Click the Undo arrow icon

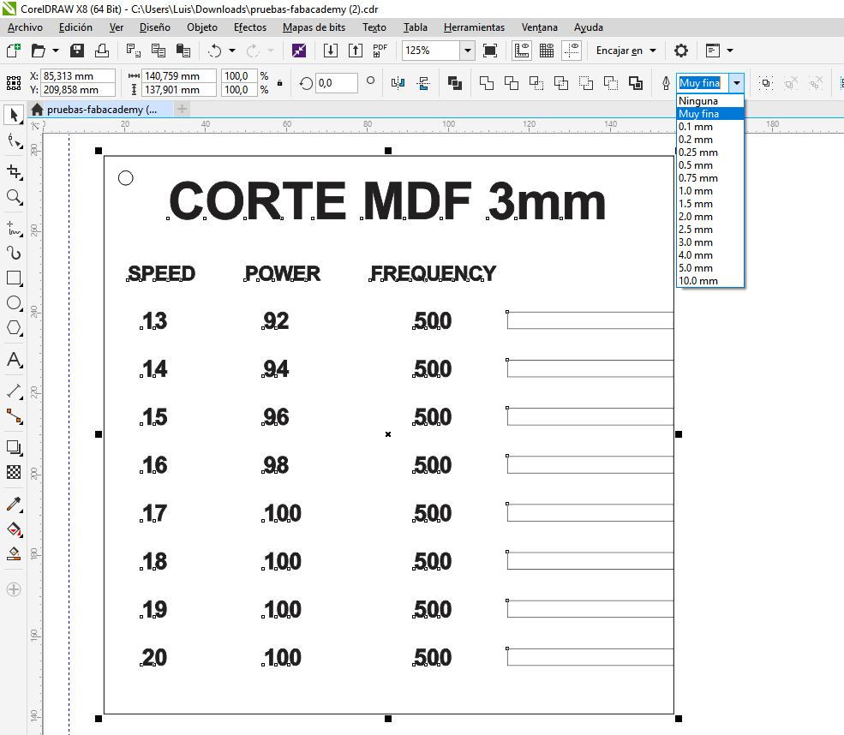click(x=215, y=51)
